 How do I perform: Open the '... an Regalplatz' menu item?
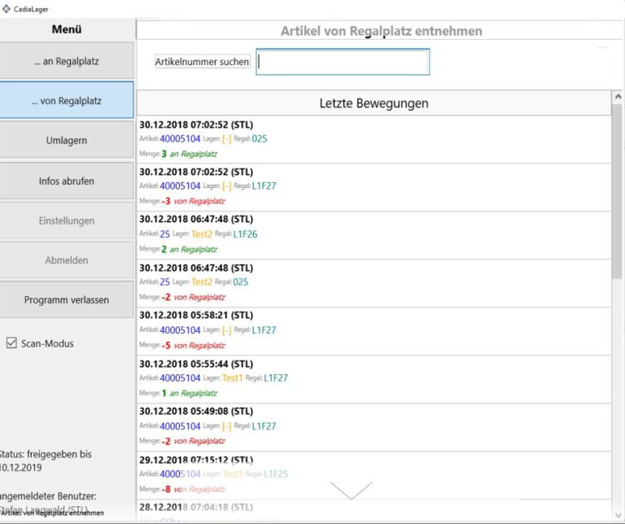point(67,61)
